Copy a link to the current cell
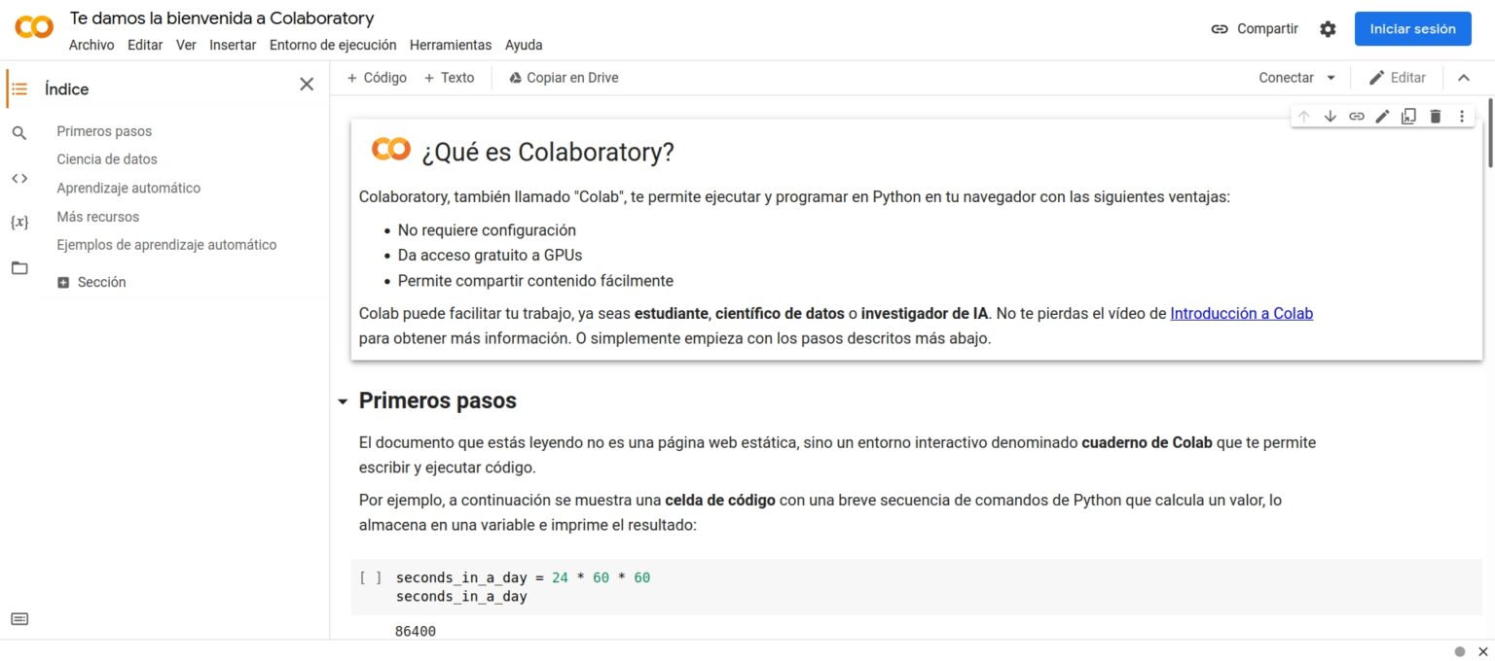Screen dimensions: 1495x661 1357,116
